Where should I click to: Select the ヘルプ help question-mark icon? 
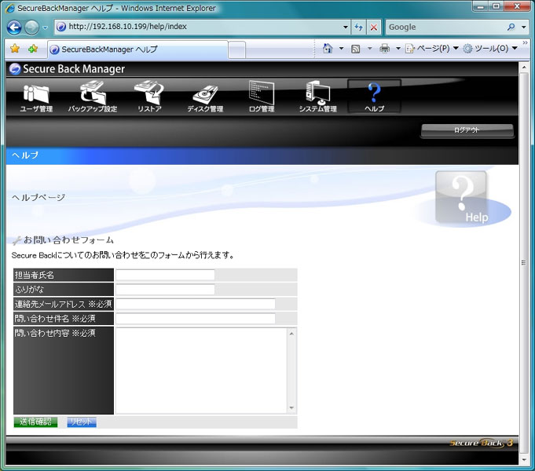pyautogui.click(x=374, y=97)
